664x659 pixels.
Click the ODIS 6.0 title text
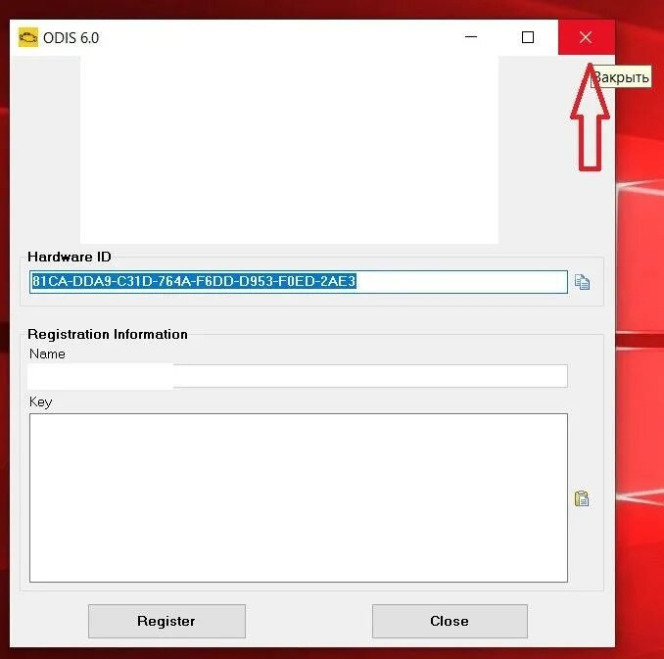pos(71,38)
